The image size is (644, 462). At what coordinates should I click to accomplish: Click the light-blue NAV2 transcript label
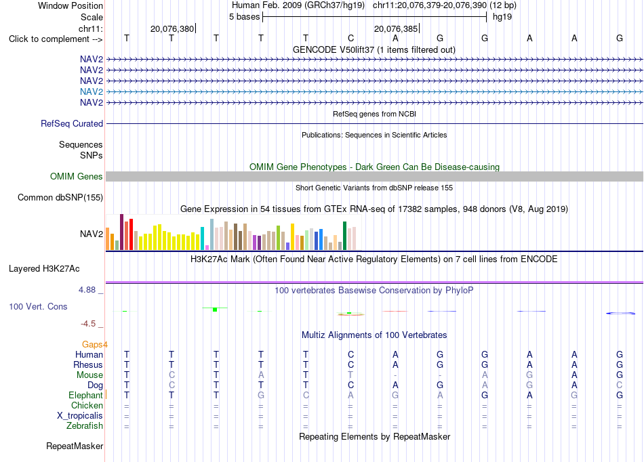tap(92, 91)
